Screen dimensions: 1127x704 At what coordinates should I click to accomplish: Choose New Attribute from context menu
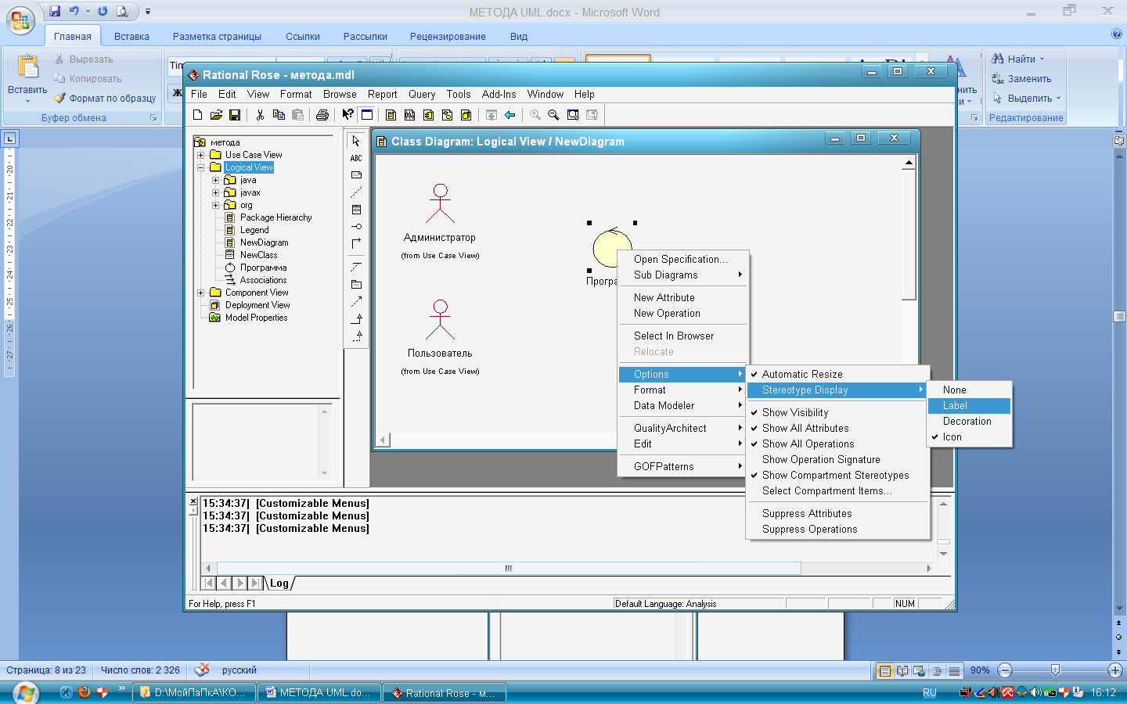pyautogui.click(x=683, y=298)
